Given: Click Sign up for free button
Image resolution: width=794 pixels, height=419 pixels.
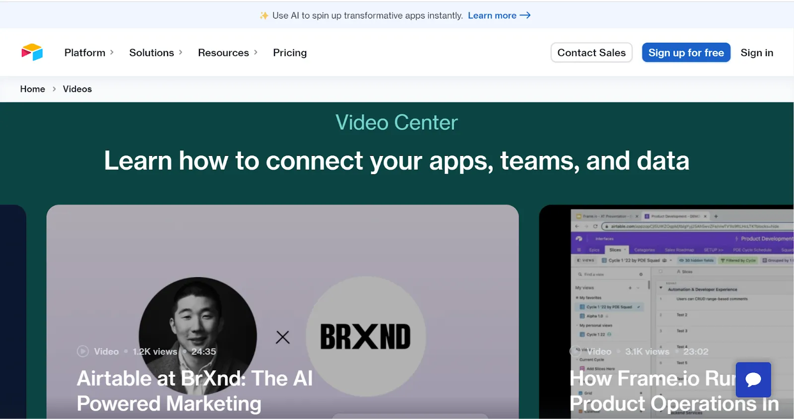Looking at the screenshot, I should [686, 53].
